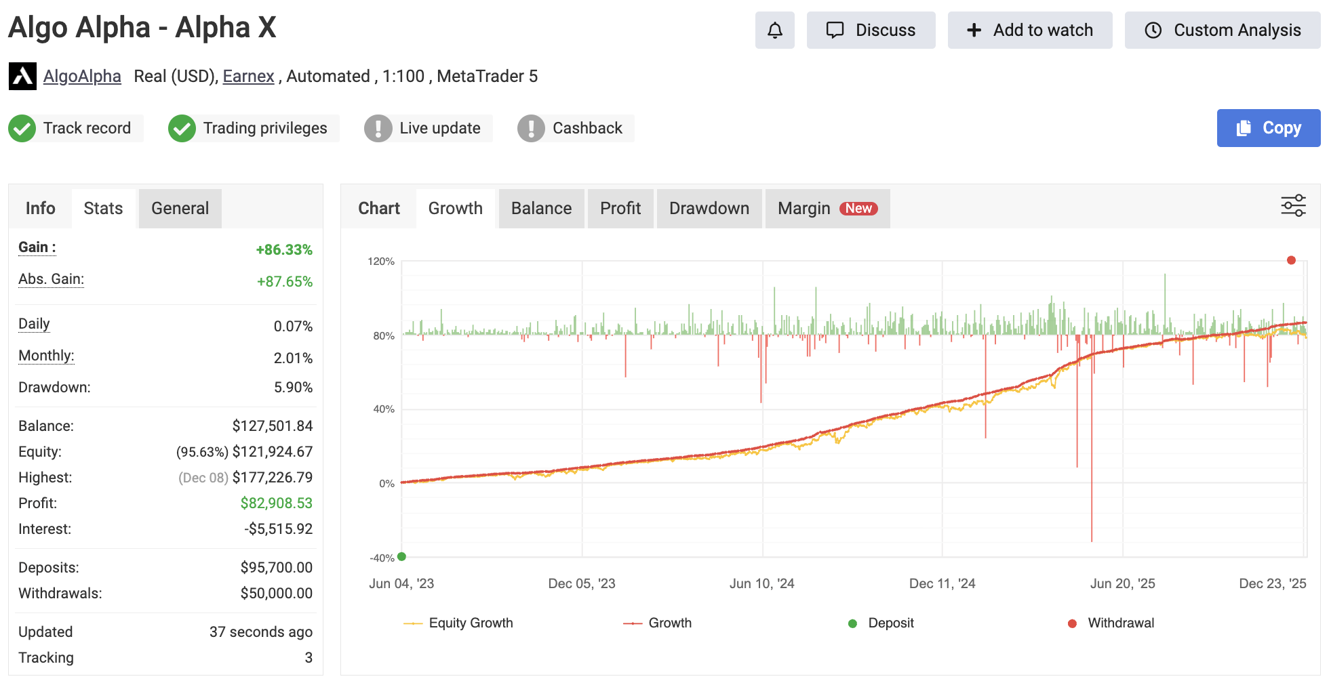Viewport: 1329px width, 683px height.
Task: Toggle the Growth series in legend
Action: pyautogui.click(x=657, y=623)
